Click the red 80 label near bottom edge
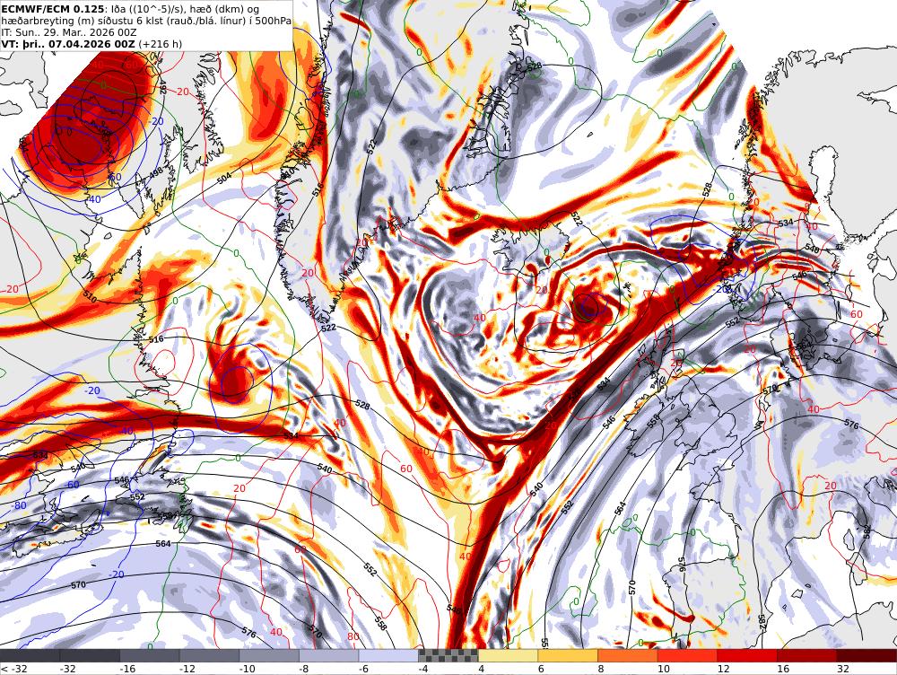This screenshot has width=897, height=675. tap(353, 636)
